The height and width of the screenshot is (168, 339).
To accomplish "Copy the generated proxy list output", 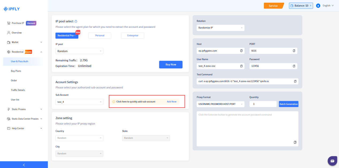I will 295,142.
